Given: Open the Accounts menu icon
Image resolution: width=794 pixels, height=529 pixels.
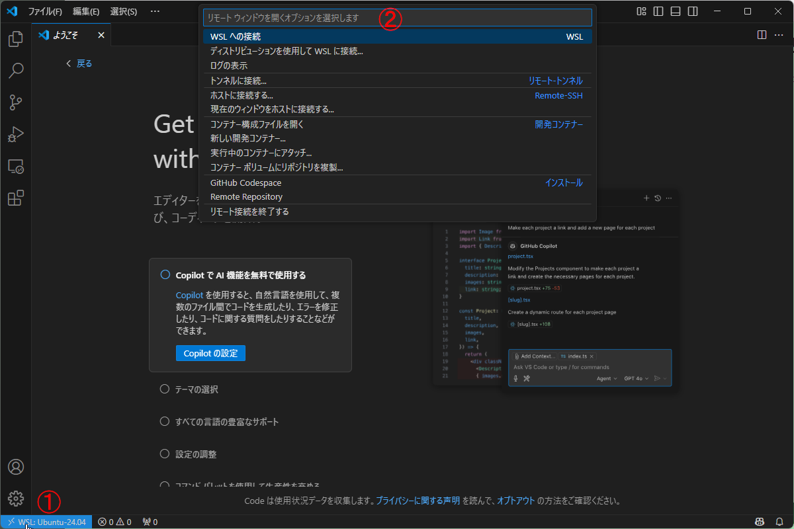Looking at the screenshot, I should [16, 467].
